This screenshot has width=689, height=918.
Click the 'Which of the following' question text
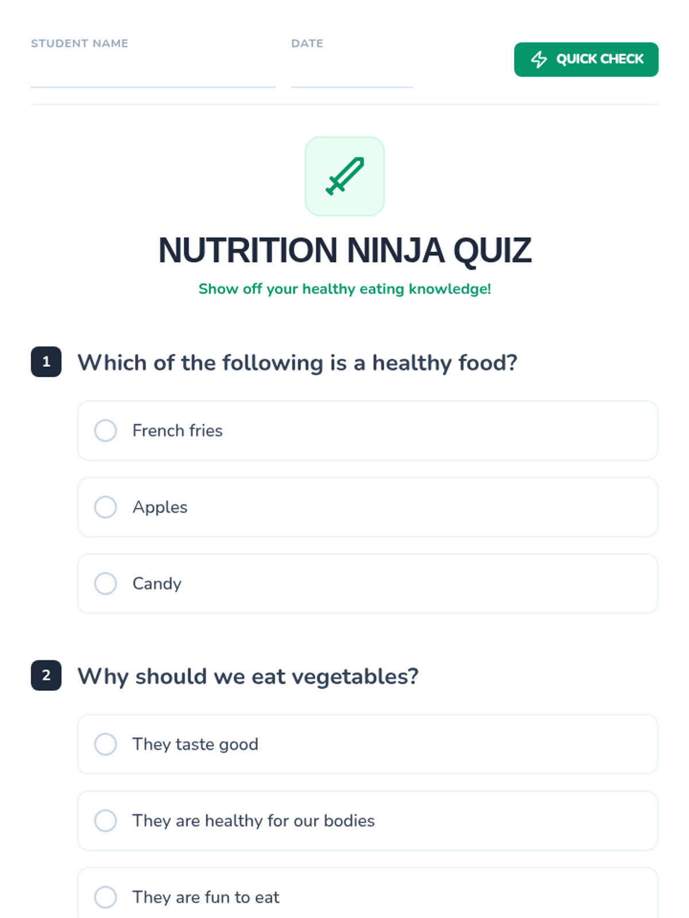pos(297,363)
